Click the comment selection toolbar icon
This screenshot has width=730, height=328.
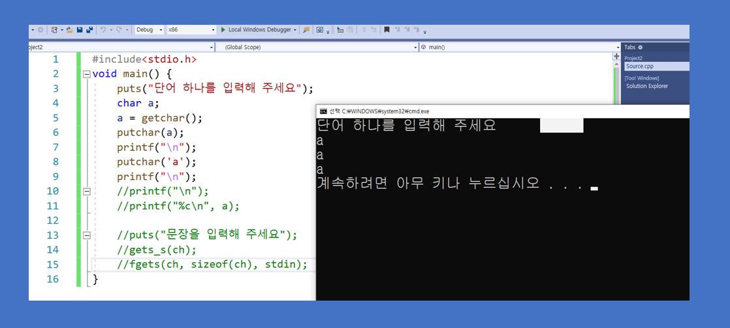[374, 30]
